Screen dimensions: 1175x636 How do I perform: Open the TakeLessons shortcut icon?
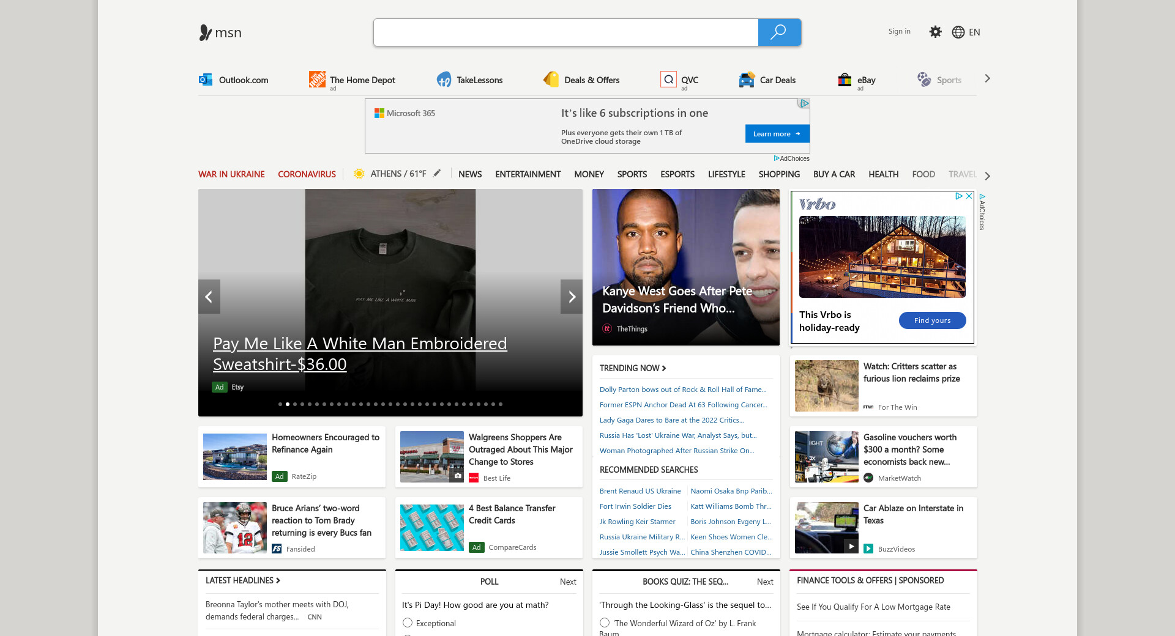(x=444, y=79)
